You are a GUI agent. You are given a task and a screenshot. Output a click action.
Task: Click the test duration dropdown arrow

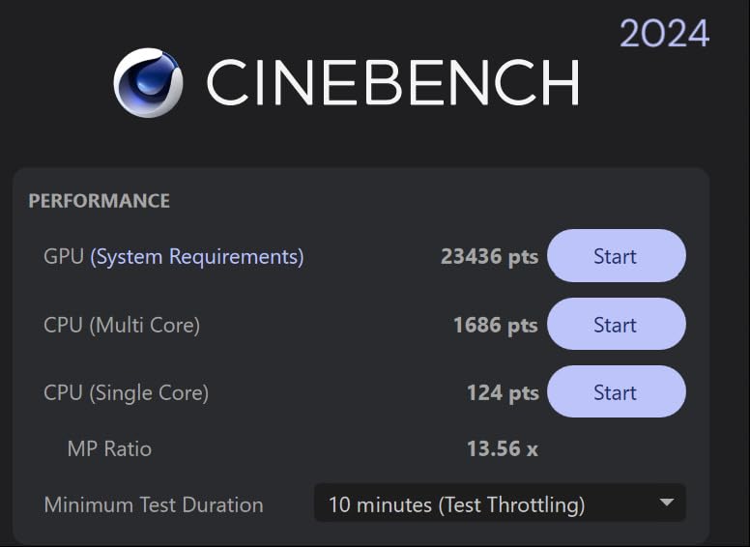pos(666,504)
